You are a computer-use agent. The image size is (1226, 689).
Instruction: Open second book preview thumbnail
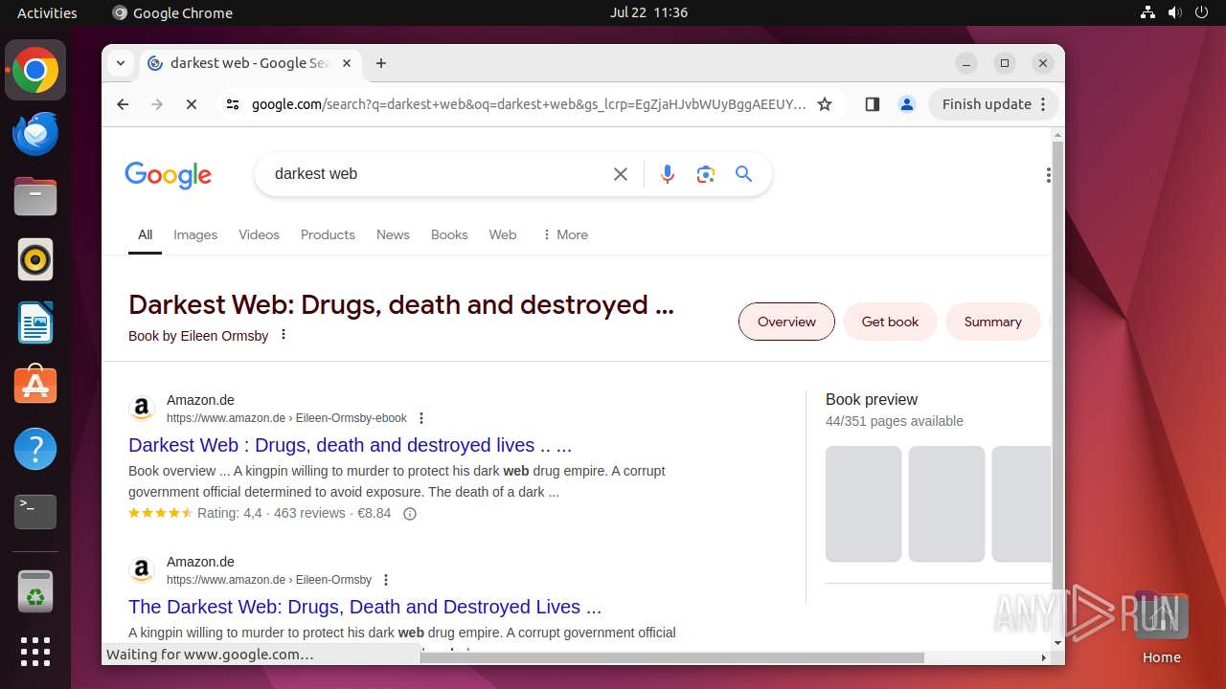[x=946, y=503]
